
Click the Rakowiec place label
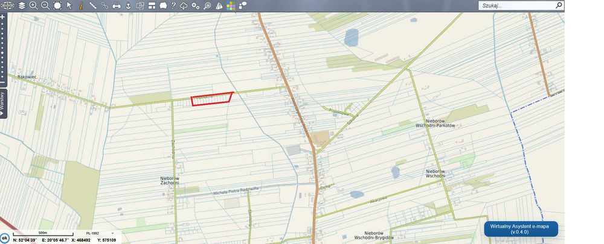pyautogui.click(x=27, y=77)
